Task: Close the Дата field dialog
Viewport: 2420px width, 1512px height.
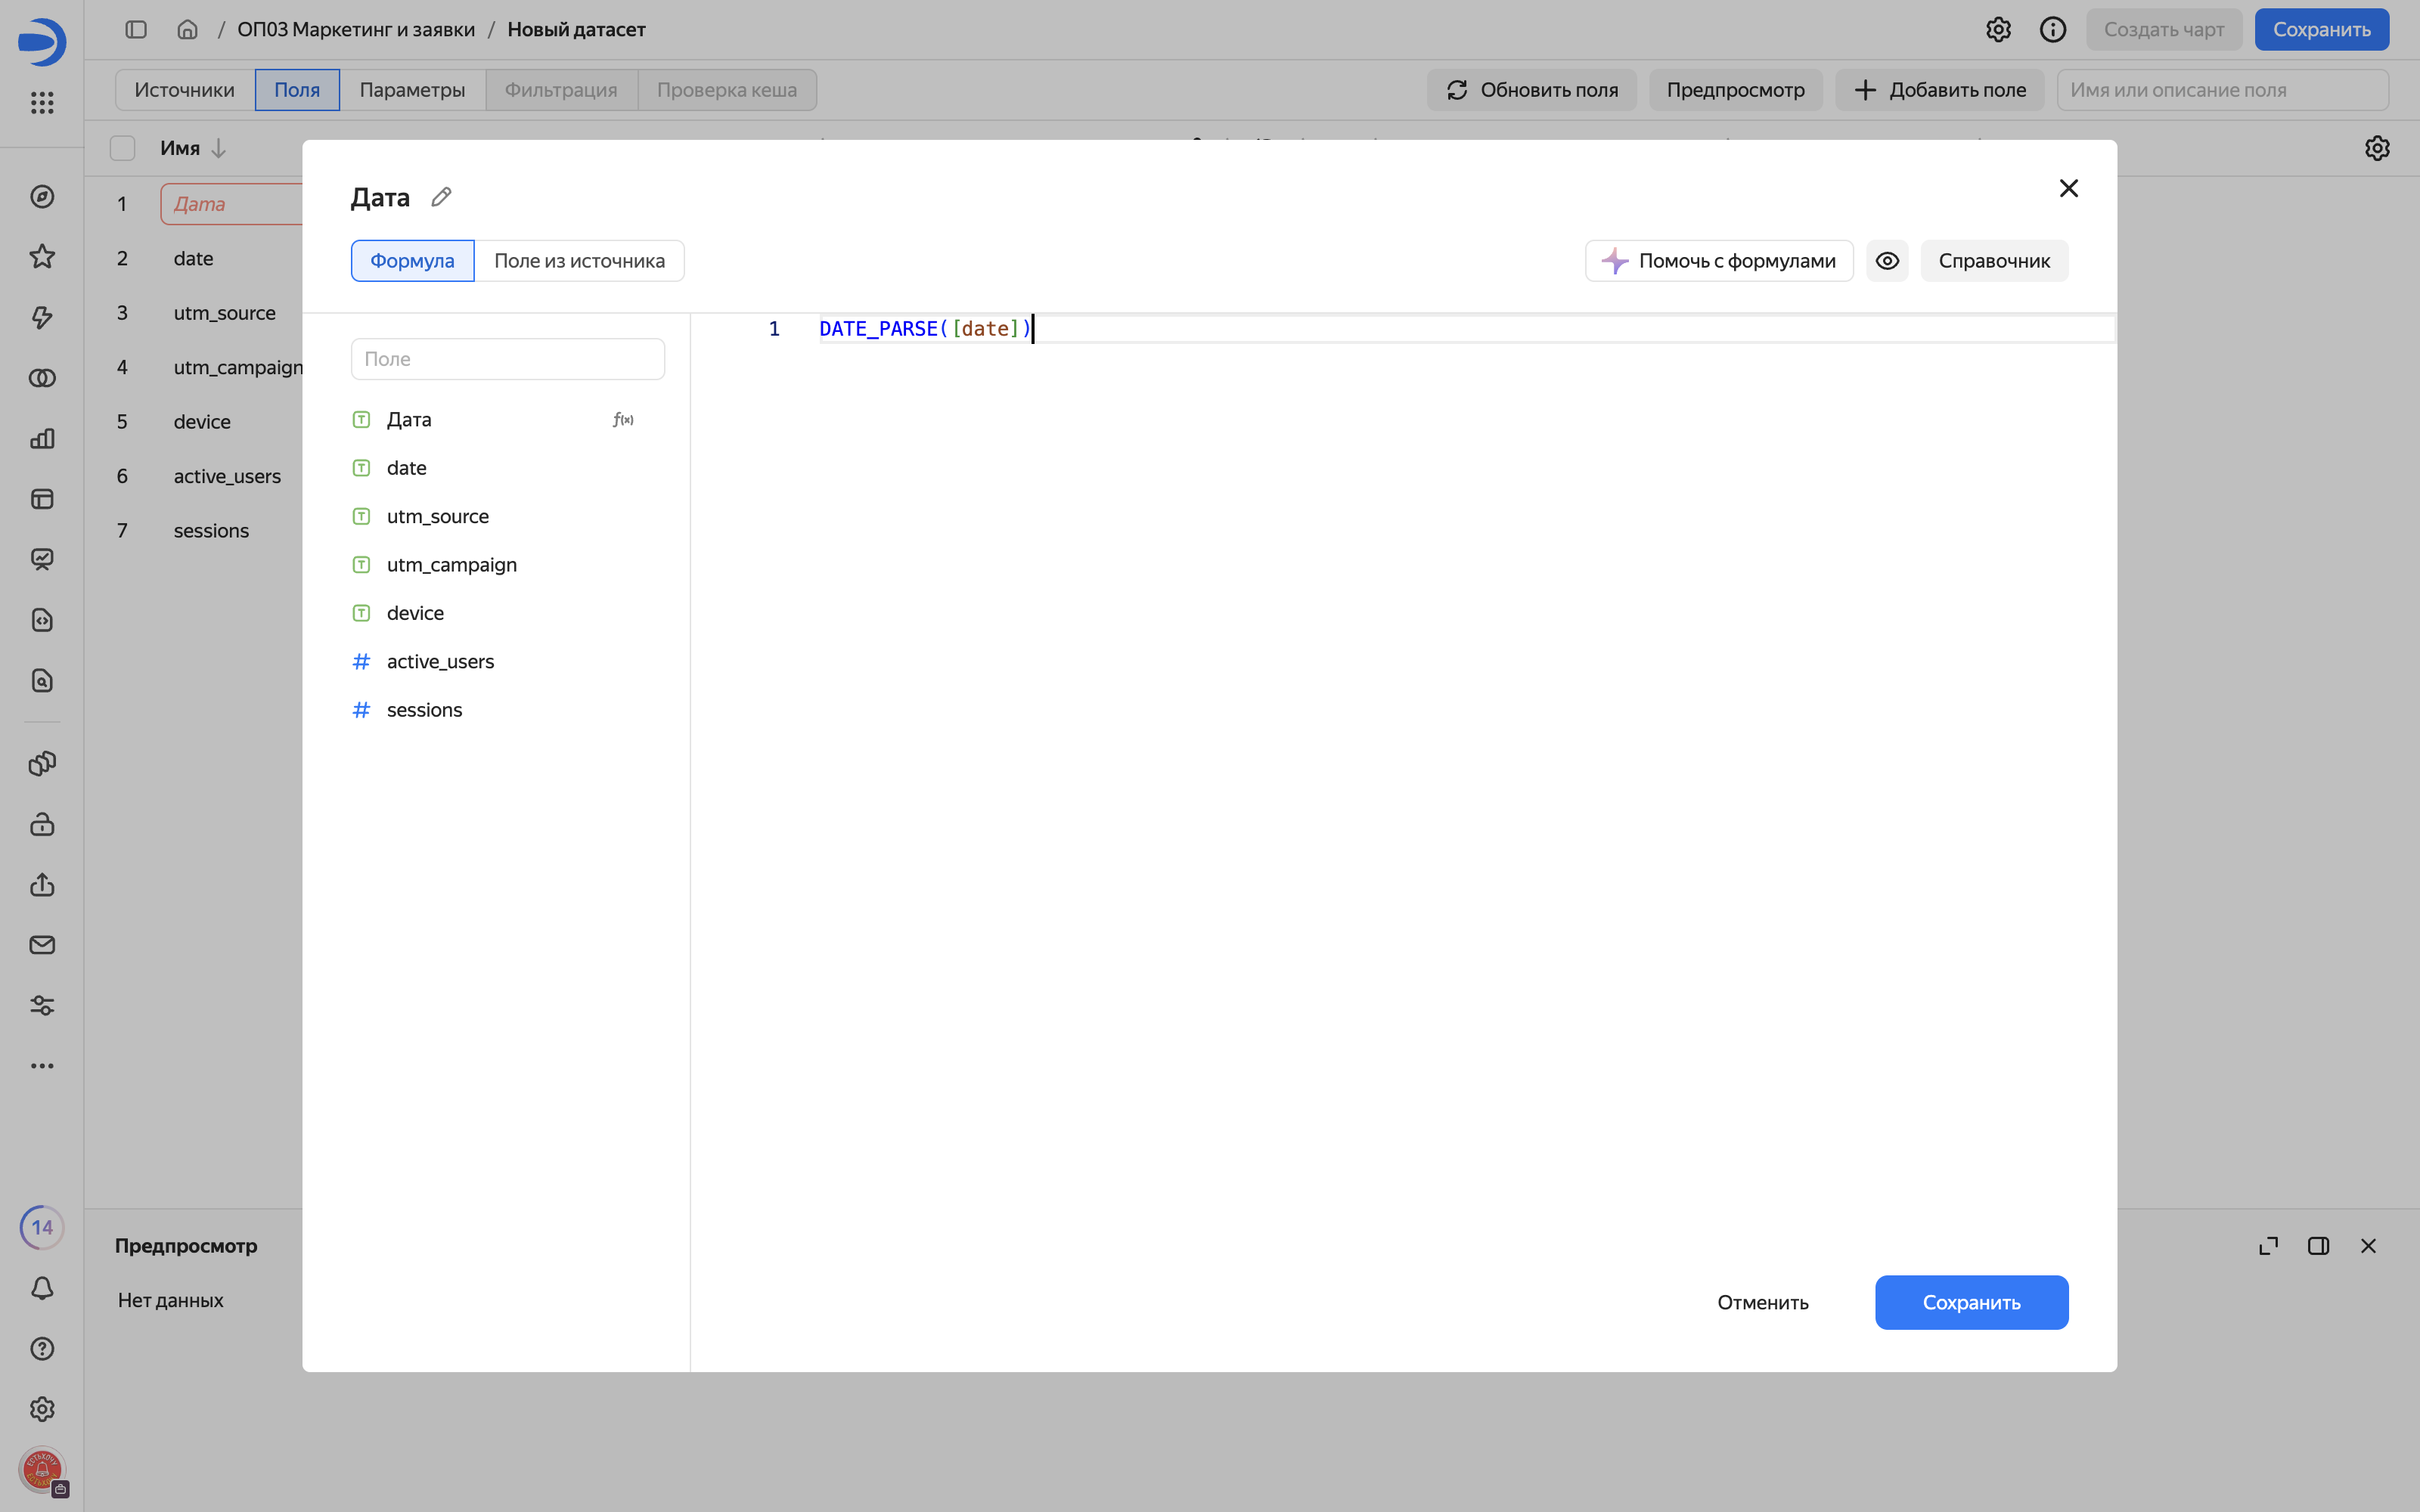Action: point(2068,188)
